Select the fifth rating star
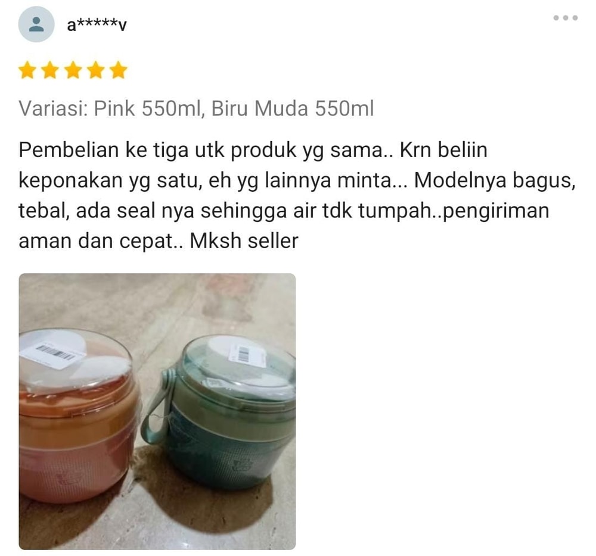This screenshot has height=556, width=596. pyautogui.click(x=119, y=70)
